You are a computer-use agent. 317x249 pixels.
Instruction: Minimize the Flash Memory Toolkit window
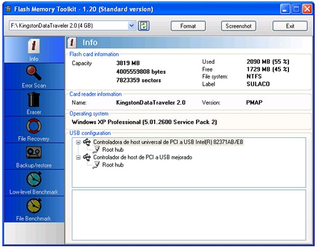[x=285, y=9]
